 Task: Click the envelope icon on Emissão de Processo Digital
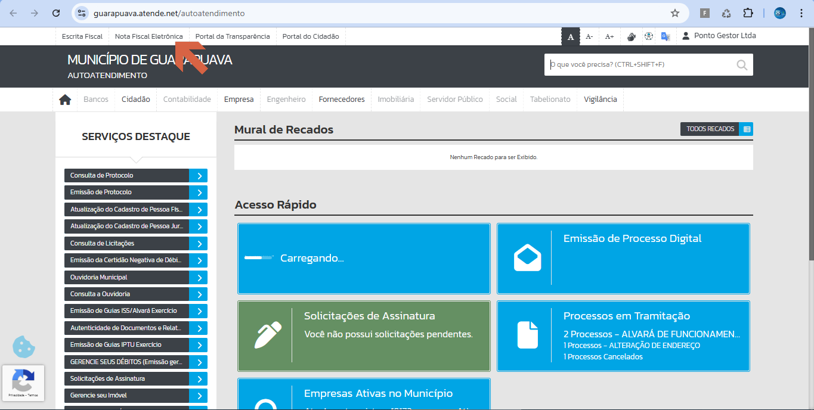tap(528, 257)
